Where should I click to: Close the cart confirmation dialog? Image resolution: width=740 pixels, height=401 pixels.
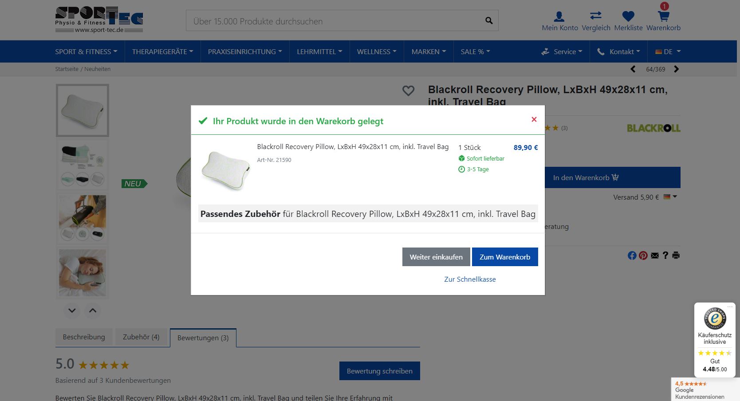tap(534, 119)
